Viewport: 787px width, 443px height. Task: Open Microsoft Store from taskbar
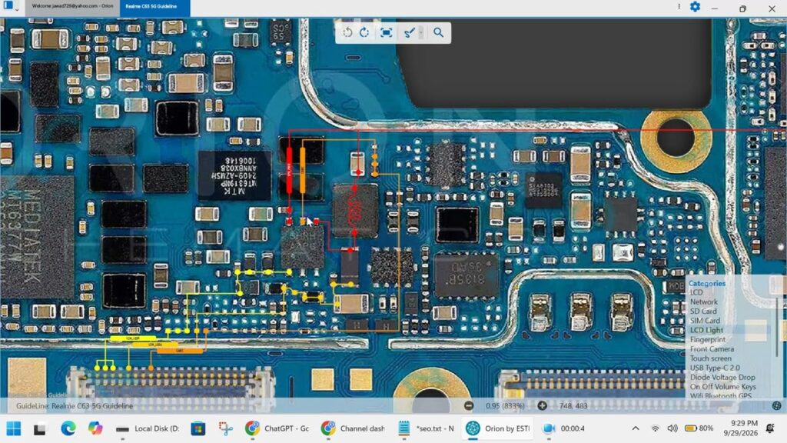(198, 428)
